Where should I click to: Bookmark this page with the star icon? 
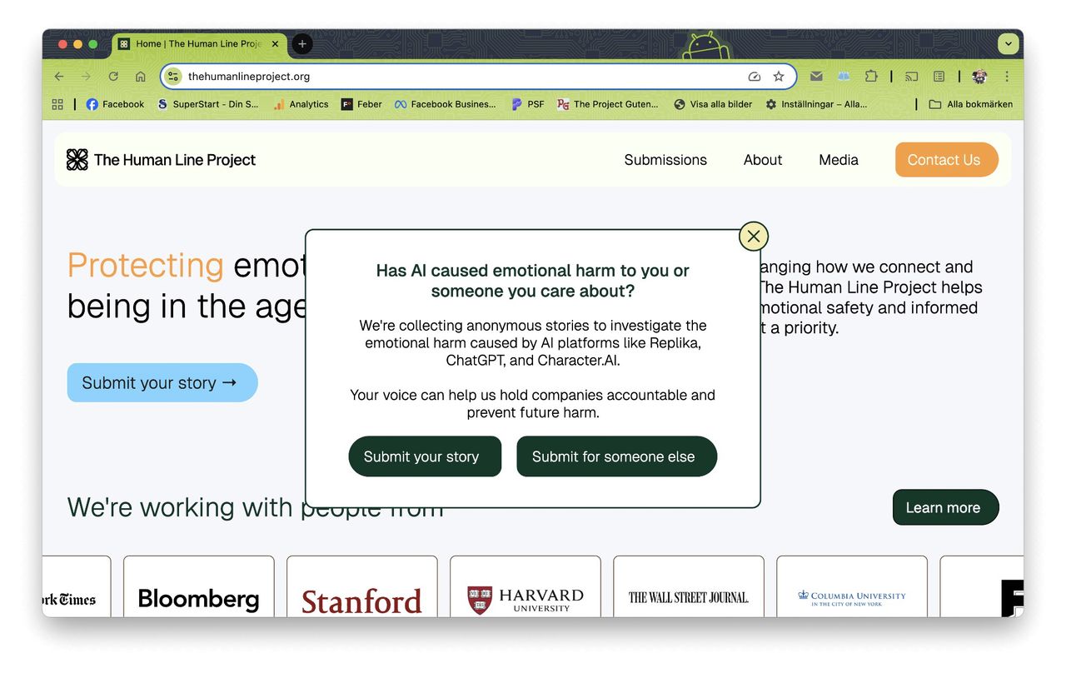[779, 77]
